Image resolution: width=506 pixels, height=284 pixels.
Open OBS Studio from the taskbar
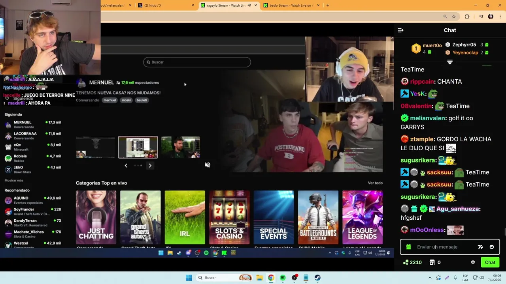[x=294, y=278]
